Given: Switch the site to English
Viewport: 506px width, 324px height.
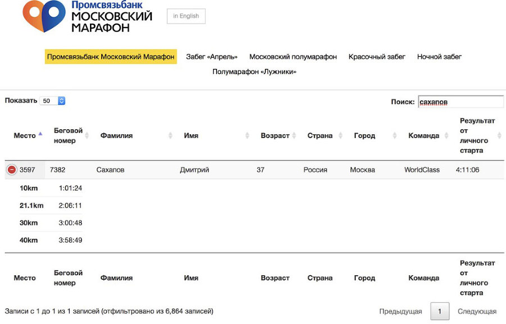Looking at the screenshot, I should [186, 16].
